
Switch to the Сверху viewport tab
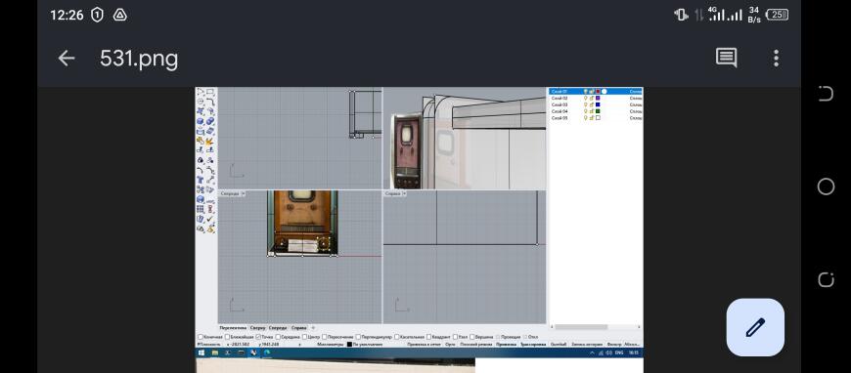(258, 328)
